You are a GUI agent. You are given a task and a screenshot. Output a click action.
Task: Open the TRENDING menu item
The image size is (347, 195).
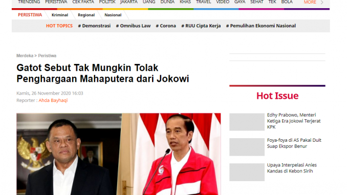pyautogui.click(x=29, y=2)
